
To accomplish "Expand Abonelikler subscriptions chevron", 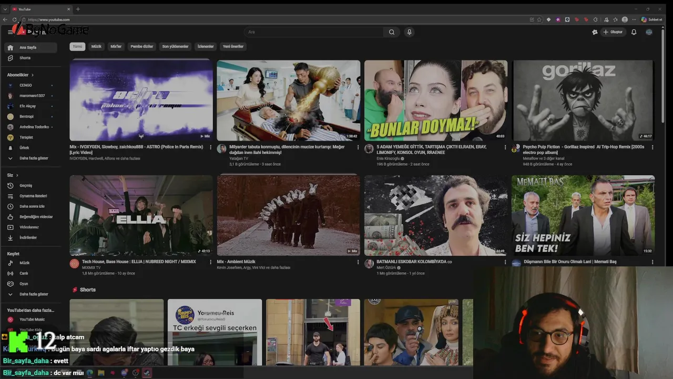I will tap(33, 75).
